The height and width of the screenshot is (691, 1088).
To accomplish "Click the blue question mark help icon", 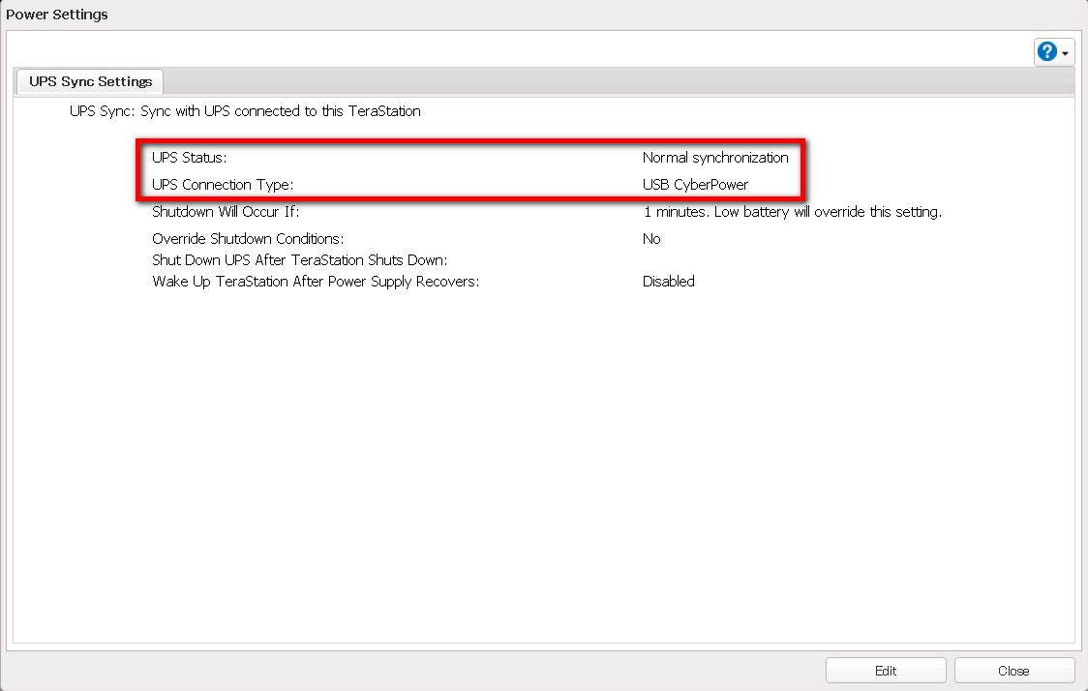I will pos(1046,52).
